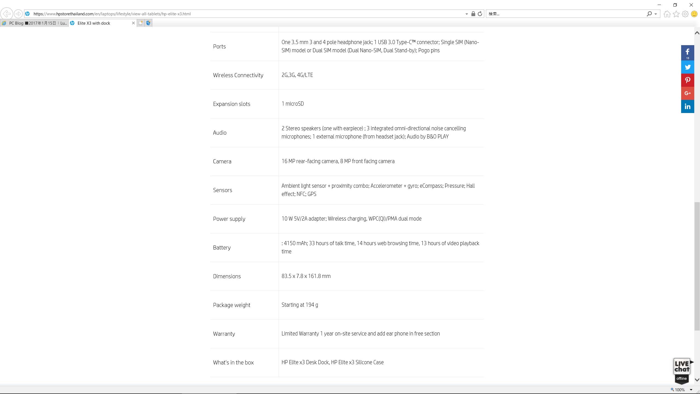Refresh the page with the reload icon
This screenshot has width=700, height=394.
pyautogui.click(x=480, y=14)
